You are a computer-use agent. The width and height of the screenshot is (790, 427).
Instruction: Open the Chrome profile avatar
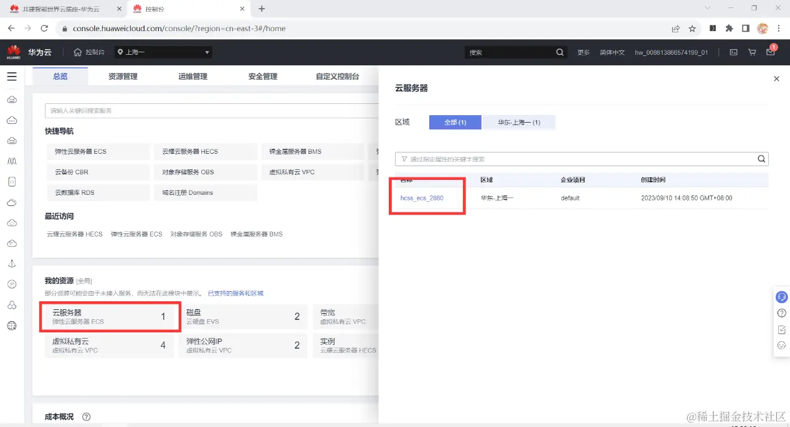[x=763, y=29]
